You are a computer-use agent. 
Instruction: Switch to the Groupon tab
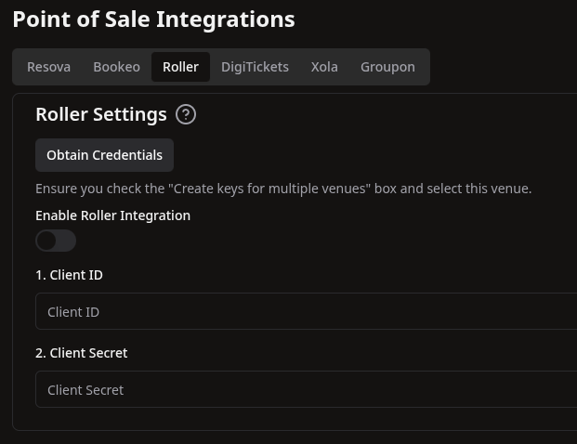(x=387, y=67)
